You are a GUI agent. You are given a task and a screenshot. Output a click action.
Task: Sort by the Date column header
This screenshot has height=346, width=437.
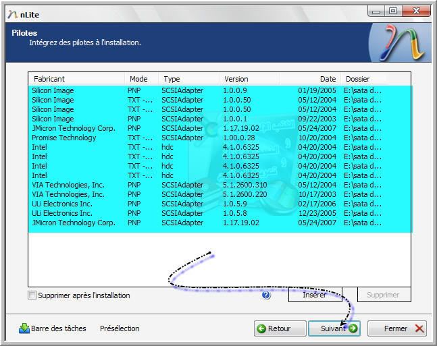pyautogui.click(x=310, y=79)
